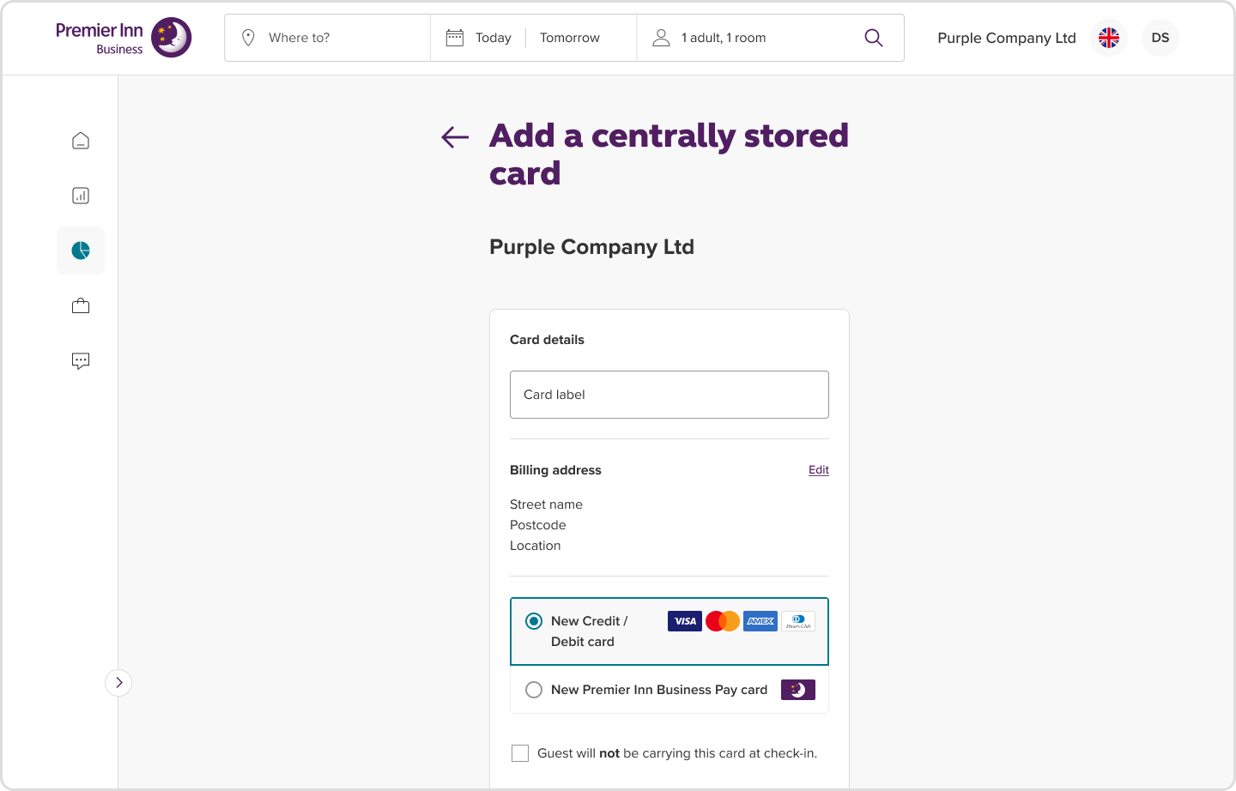Open the chat message sidebar icon
Image resolution: width=1236 pixels, height=791 pixels.
click(81, 360)
